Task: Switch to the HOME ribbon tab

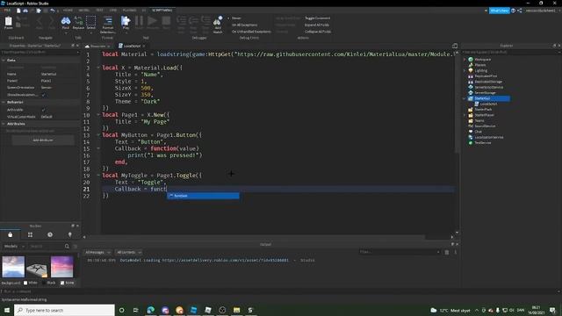Action: [x=68, y=11]
